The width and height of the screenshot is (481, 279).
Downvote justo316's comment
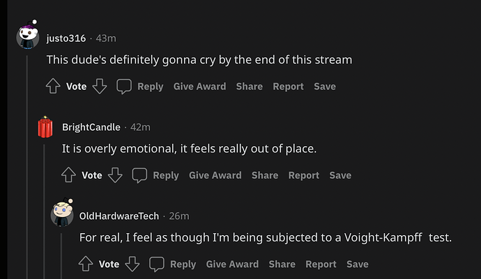99,86
